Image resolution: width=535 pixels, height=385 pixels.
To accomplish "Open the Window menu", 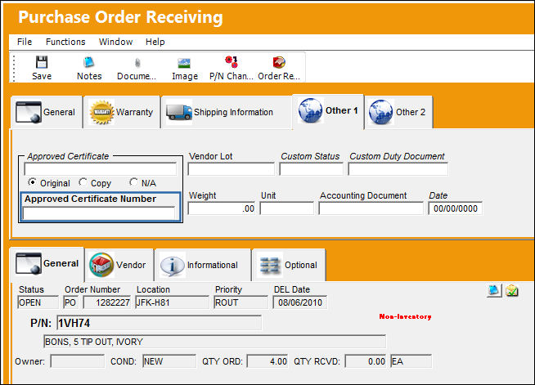I will [x=115, y=42].
